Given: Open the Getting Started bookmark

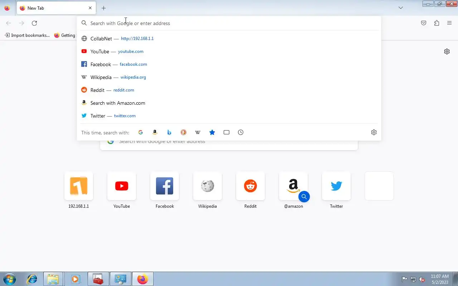Looking at the screenshot, I should [65, 35].
